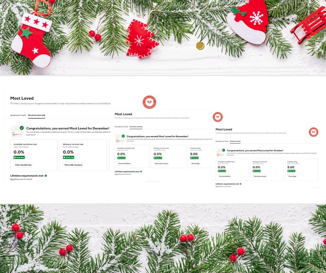The image size is (326, 273).
Task: Click Goal met badge under October avoidable cancellation rate
Action: 222,171
